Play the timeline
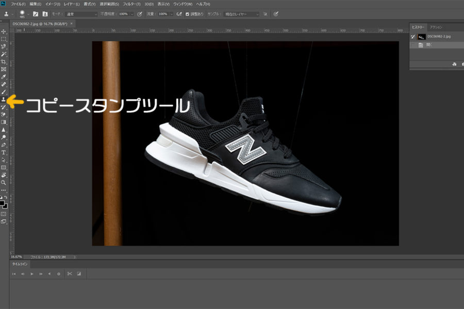 (31, 274)
